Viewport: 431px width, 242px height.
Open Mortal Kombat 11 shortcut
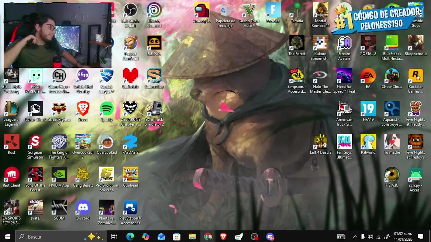pyautogui.click(x=321, y=15)
